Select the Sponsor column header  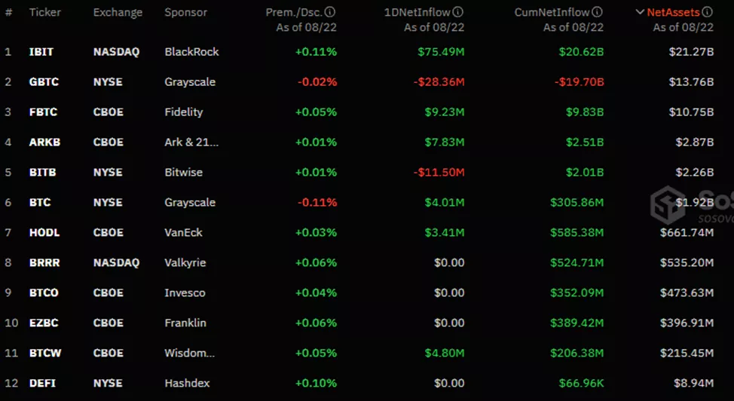[185, 13]
